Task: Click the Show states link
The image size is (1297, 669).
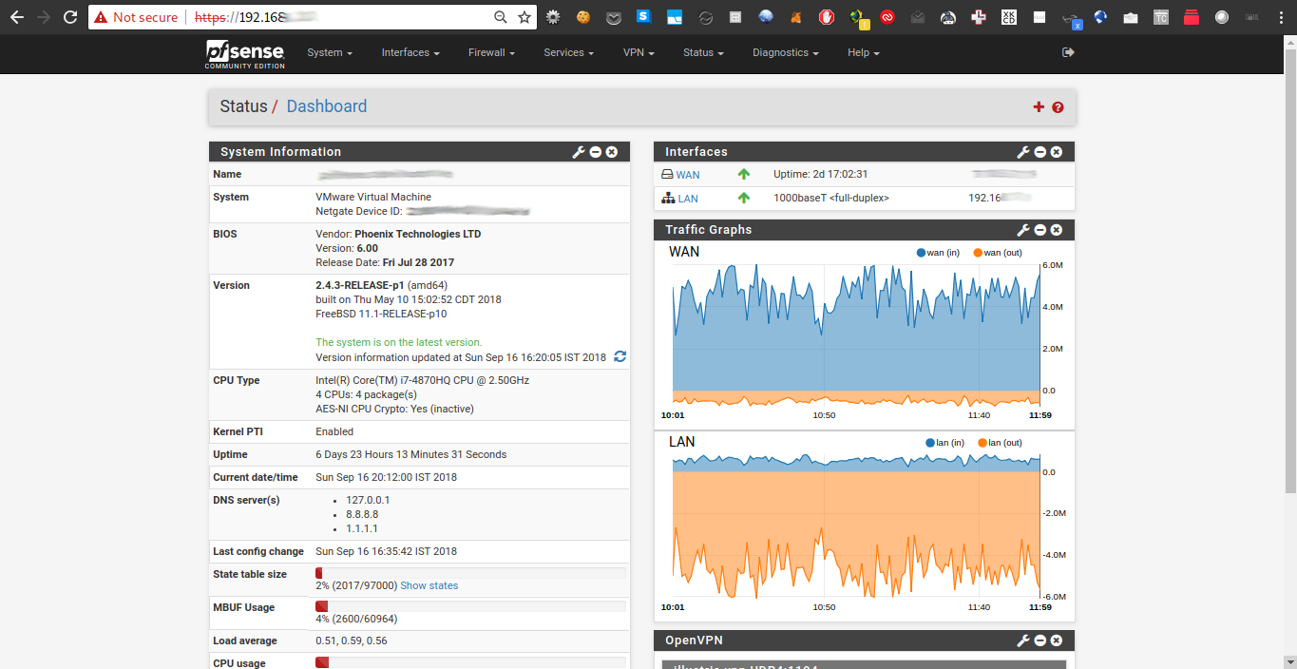Action: 429,585
